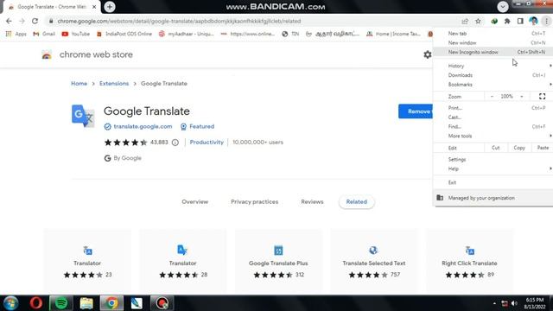
Task: Open the Home Income Tax bookmark
Action: coord(393,34)
